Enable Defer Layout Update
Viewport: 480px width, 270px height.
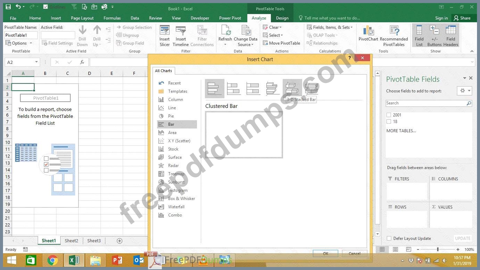[x=389, y=239]
